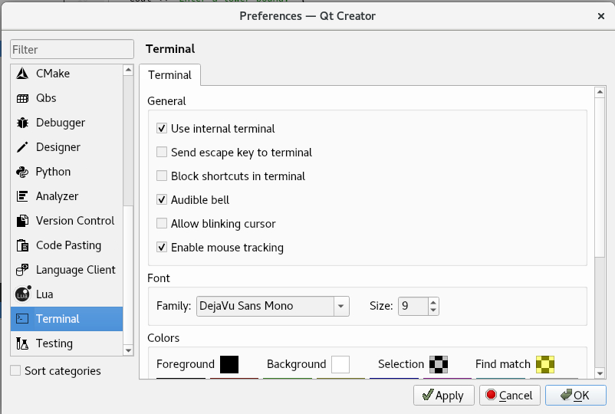Open the Analyzer category icon
This screenshot has height=414, width=615.
pyautogui.click(x=22, y=196)
